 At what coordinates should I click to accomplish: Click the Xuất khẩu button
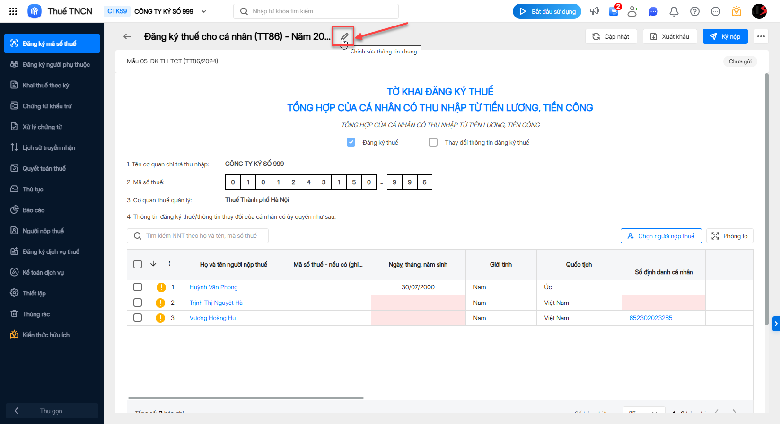tap(670, 36)
